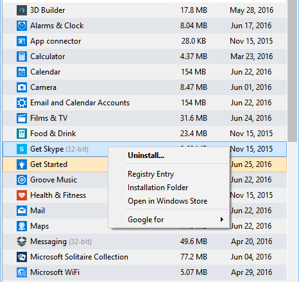
Task: Click the Jun 24, 2016 date
Action: (251, 118)
